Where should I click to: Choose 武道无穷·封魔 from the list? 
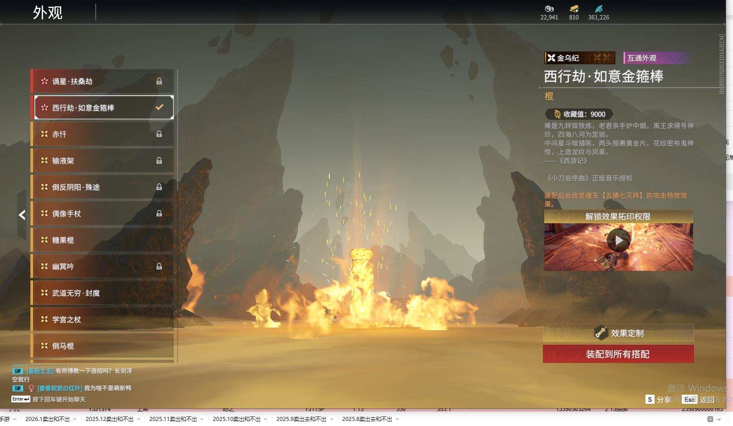click(102, 293)
